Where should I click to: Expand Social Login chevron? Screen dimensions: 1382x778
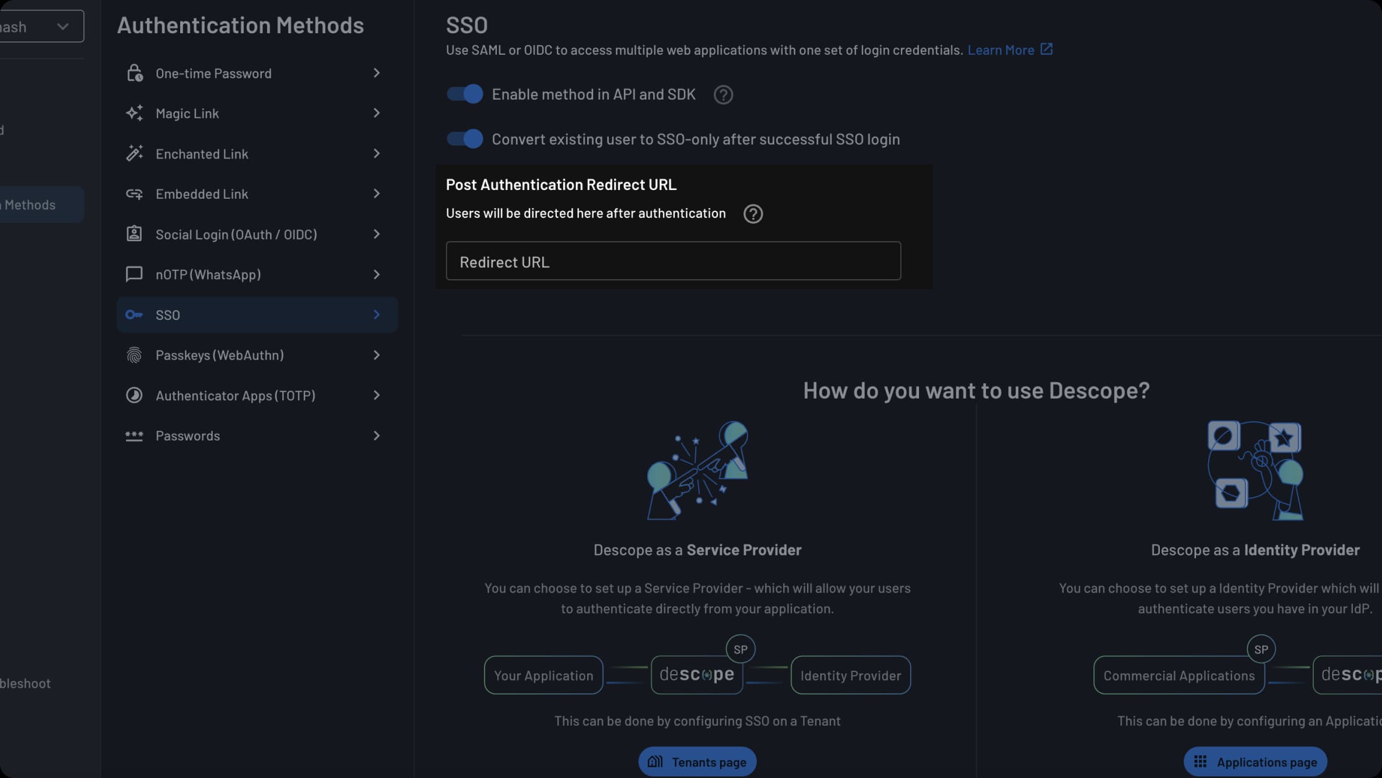tap(377, 234)
